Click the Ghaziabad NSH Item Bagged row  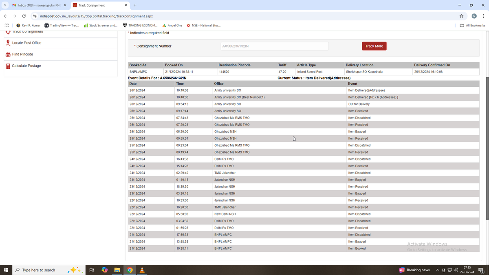[304, 132]
